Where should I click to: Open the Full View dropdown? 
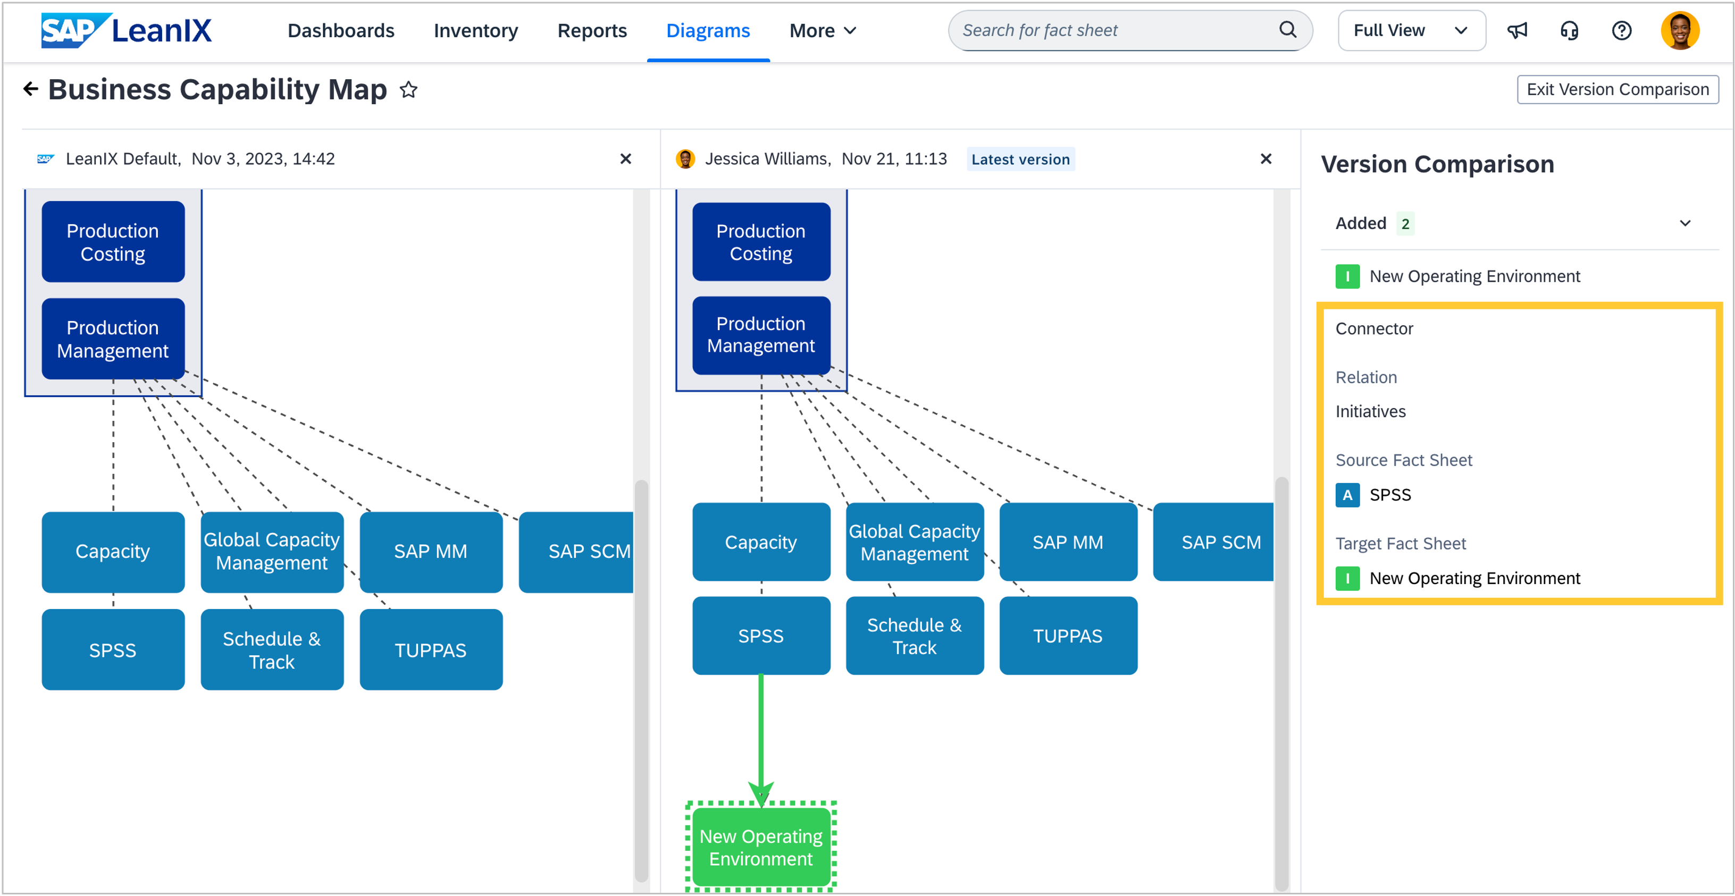pyautogui.click(x=1411, y=30)
